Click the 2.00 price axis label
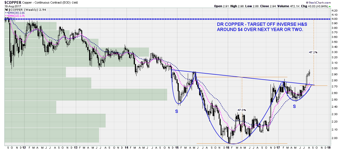This screenshot has height=150, width=342. pos(335,138)
